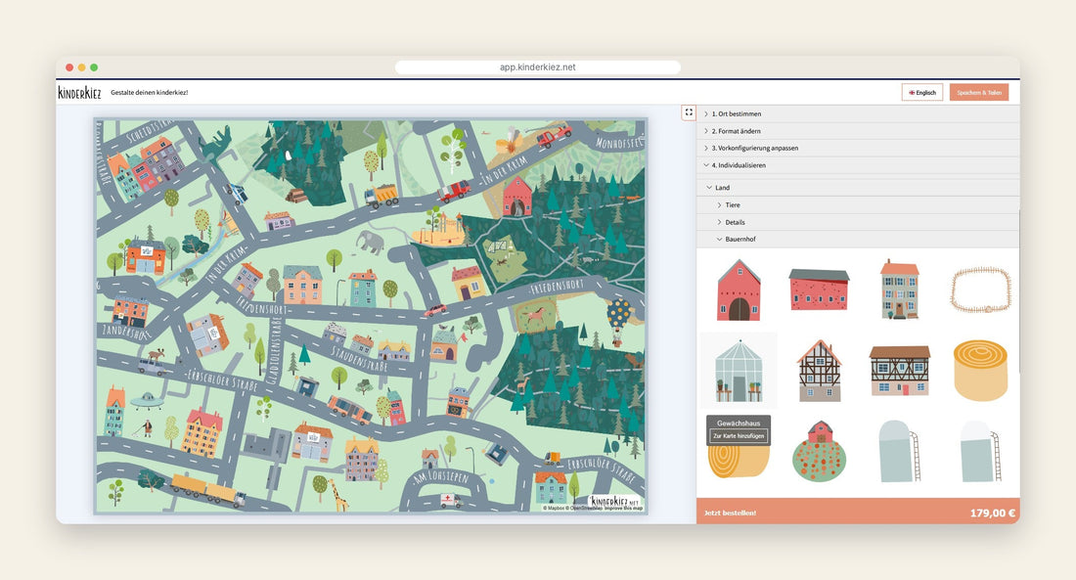1076x580 pixels.
Task: Open the Improve this map link
Action: [624, 509]
